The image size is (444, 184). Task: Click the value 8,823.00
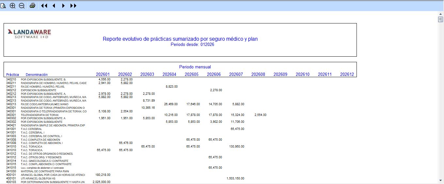[172, 86]
